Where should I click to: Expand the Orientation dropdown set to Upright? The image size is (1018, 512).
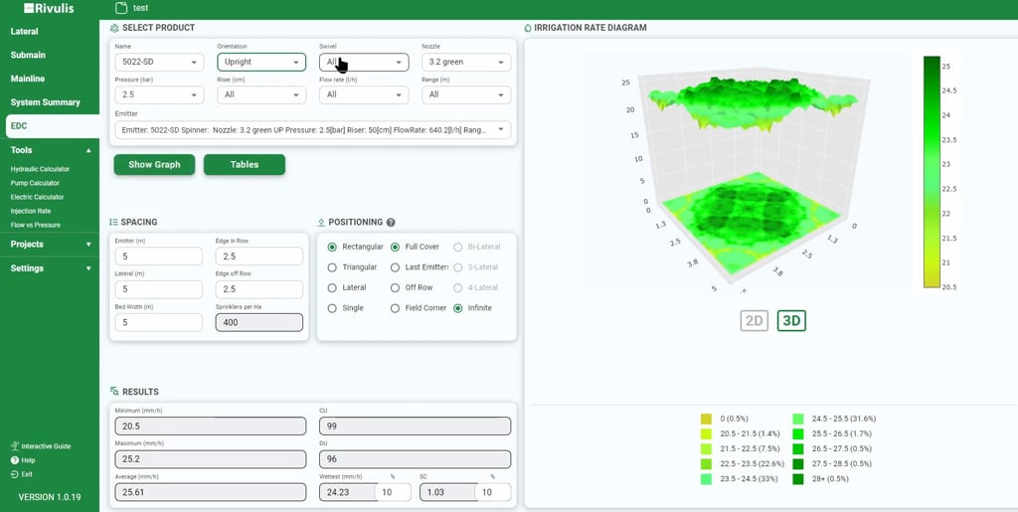coord(261,63)
